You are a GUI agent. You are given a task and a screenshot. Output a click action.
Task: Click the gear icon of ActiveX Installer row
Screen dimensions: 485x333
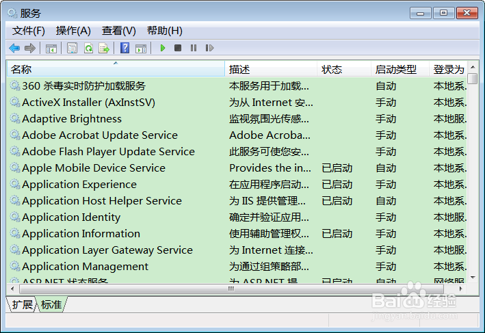point(15,102)
